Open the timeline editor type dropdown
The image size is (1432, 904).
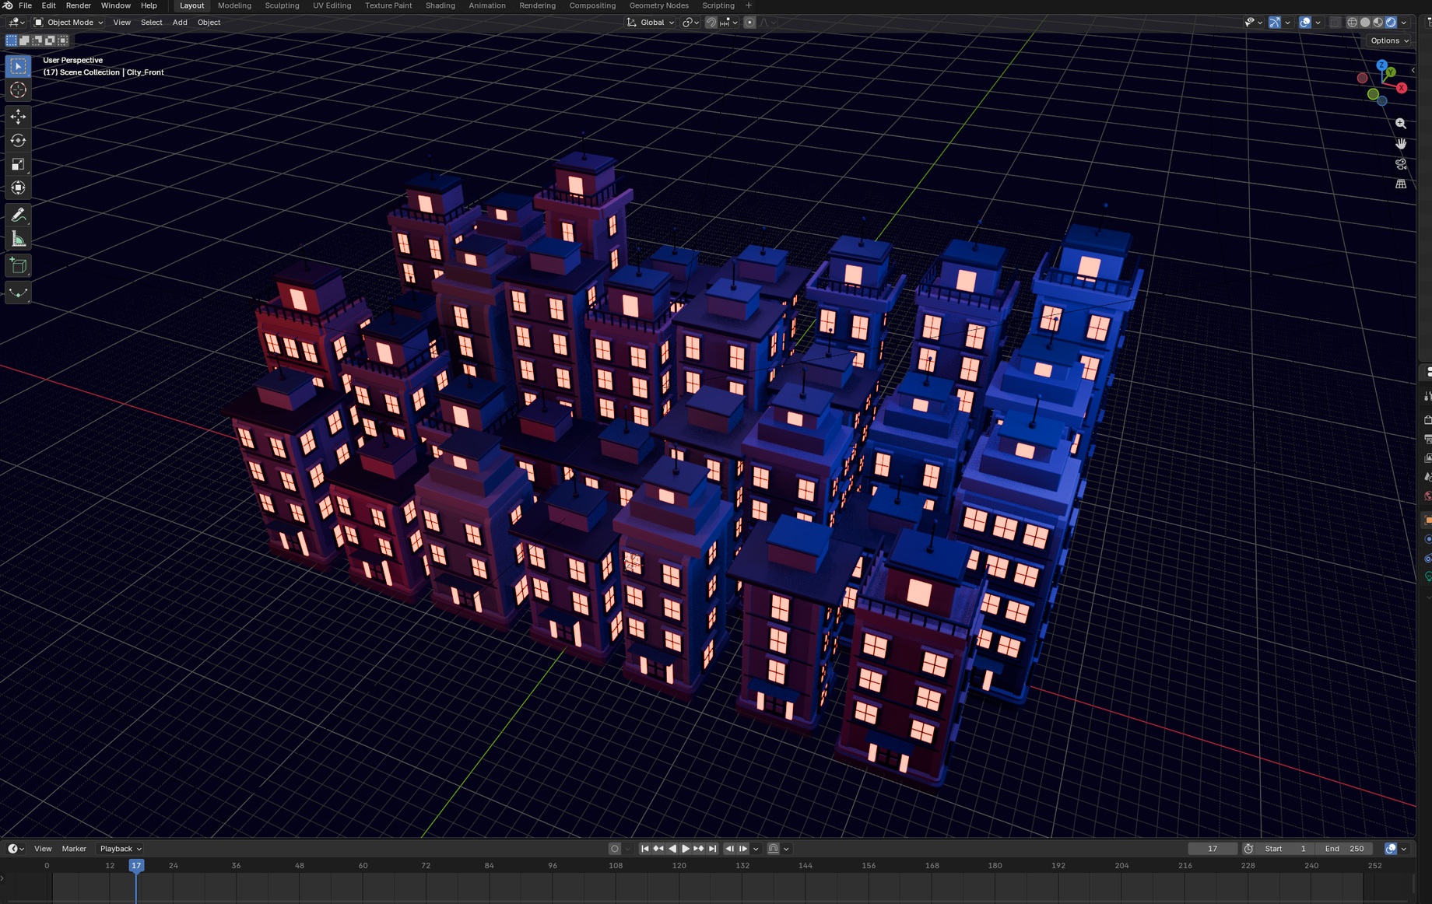coord(15,849)
